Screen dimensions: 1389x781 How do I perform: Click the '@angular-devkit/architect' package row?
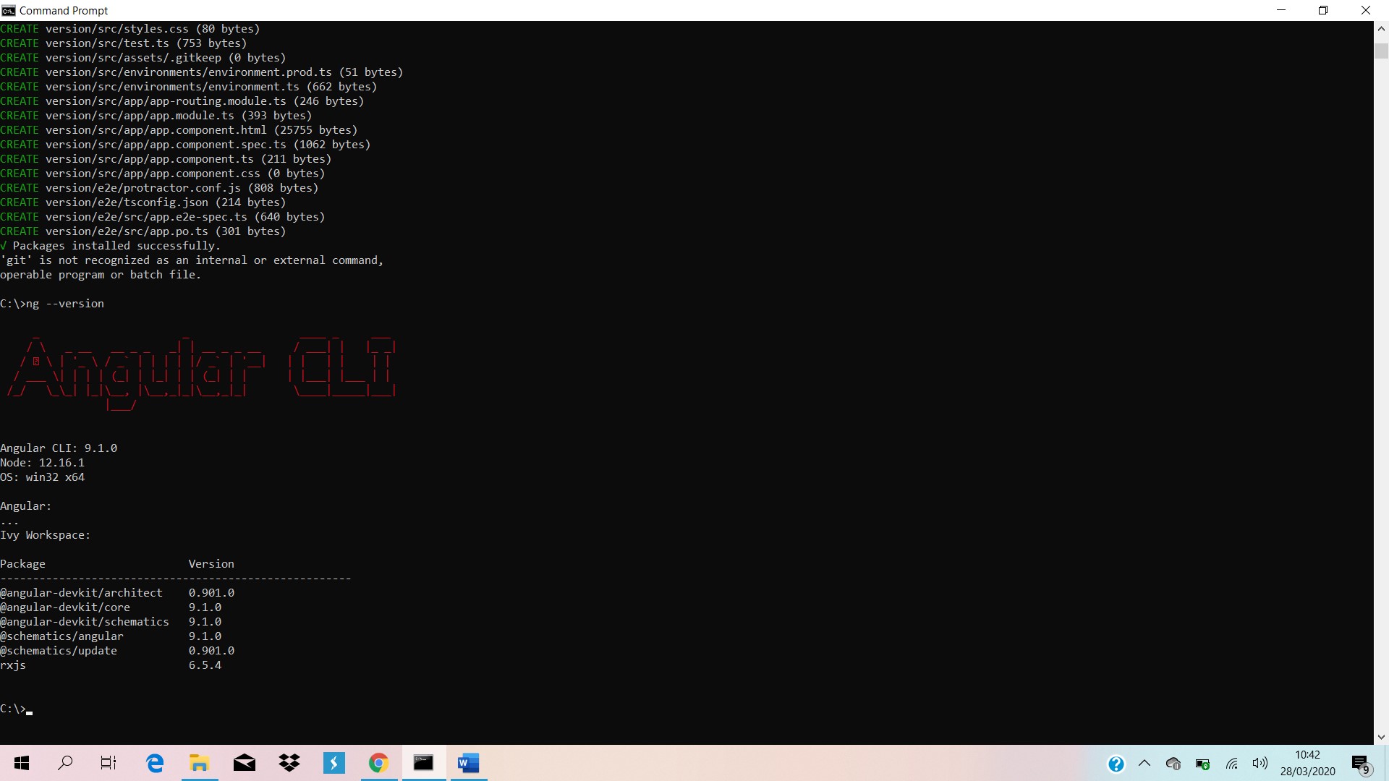117,593
